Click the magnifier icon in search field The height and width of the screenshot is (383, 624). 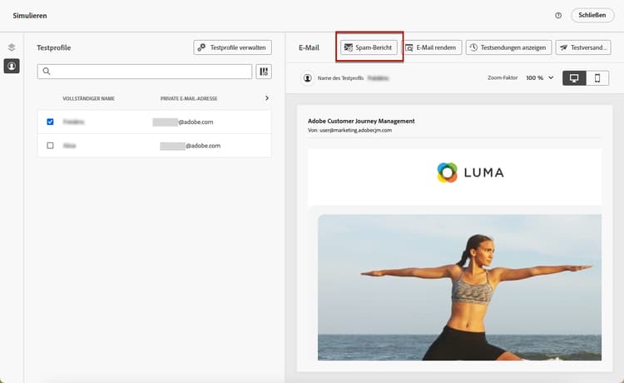[x=47, y=72]
